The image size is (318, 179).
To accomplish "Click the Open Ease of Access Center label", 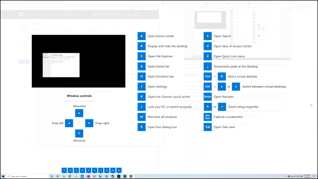I will pos(232,46).
